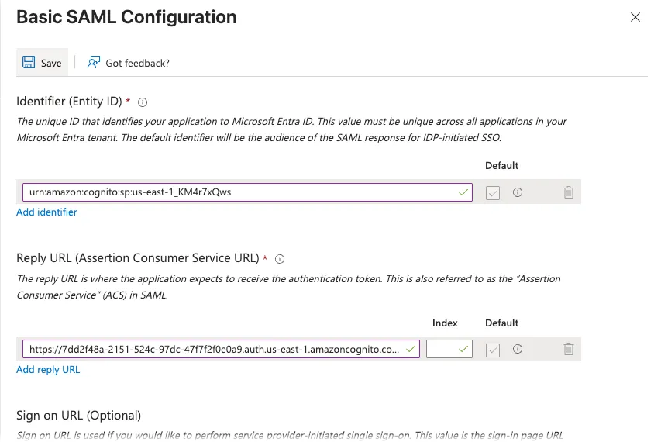Delete the amazoncognito reply URL row
The height and width of the screenshot is (442, 661).
pos(569,349)
